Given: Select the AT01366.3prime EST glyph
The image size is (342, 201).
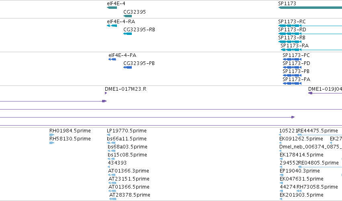Looking at the screenshot, I should 112,175.
